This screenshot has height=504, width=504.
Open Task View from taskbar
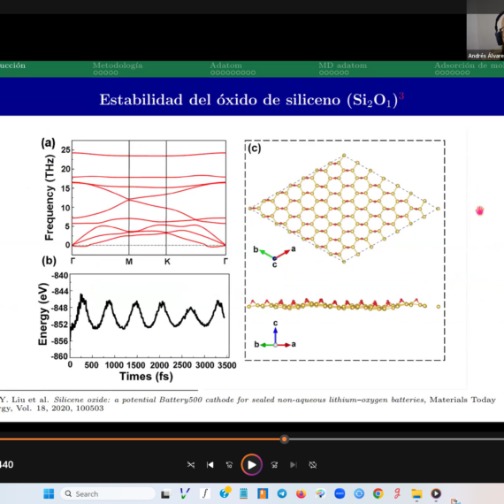point(165,493)
